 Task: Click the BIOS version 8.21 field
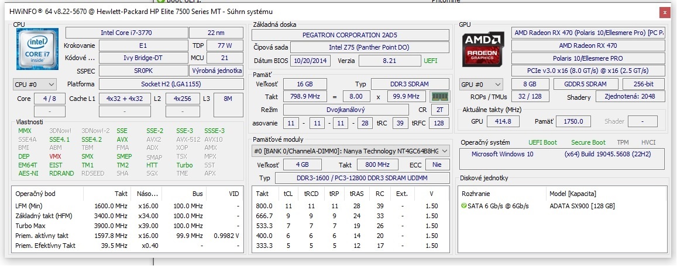[390, 61]
